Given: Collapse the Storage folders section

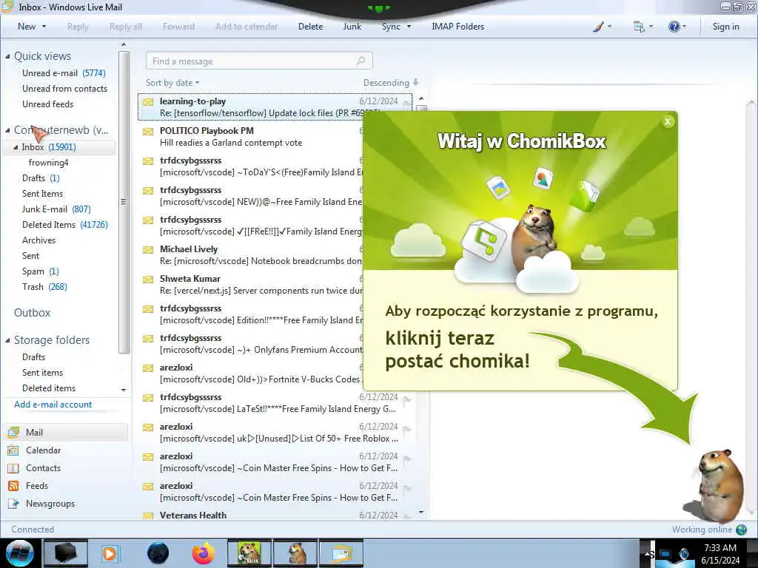Looking at the screenshot, I should tap(7, 340).
